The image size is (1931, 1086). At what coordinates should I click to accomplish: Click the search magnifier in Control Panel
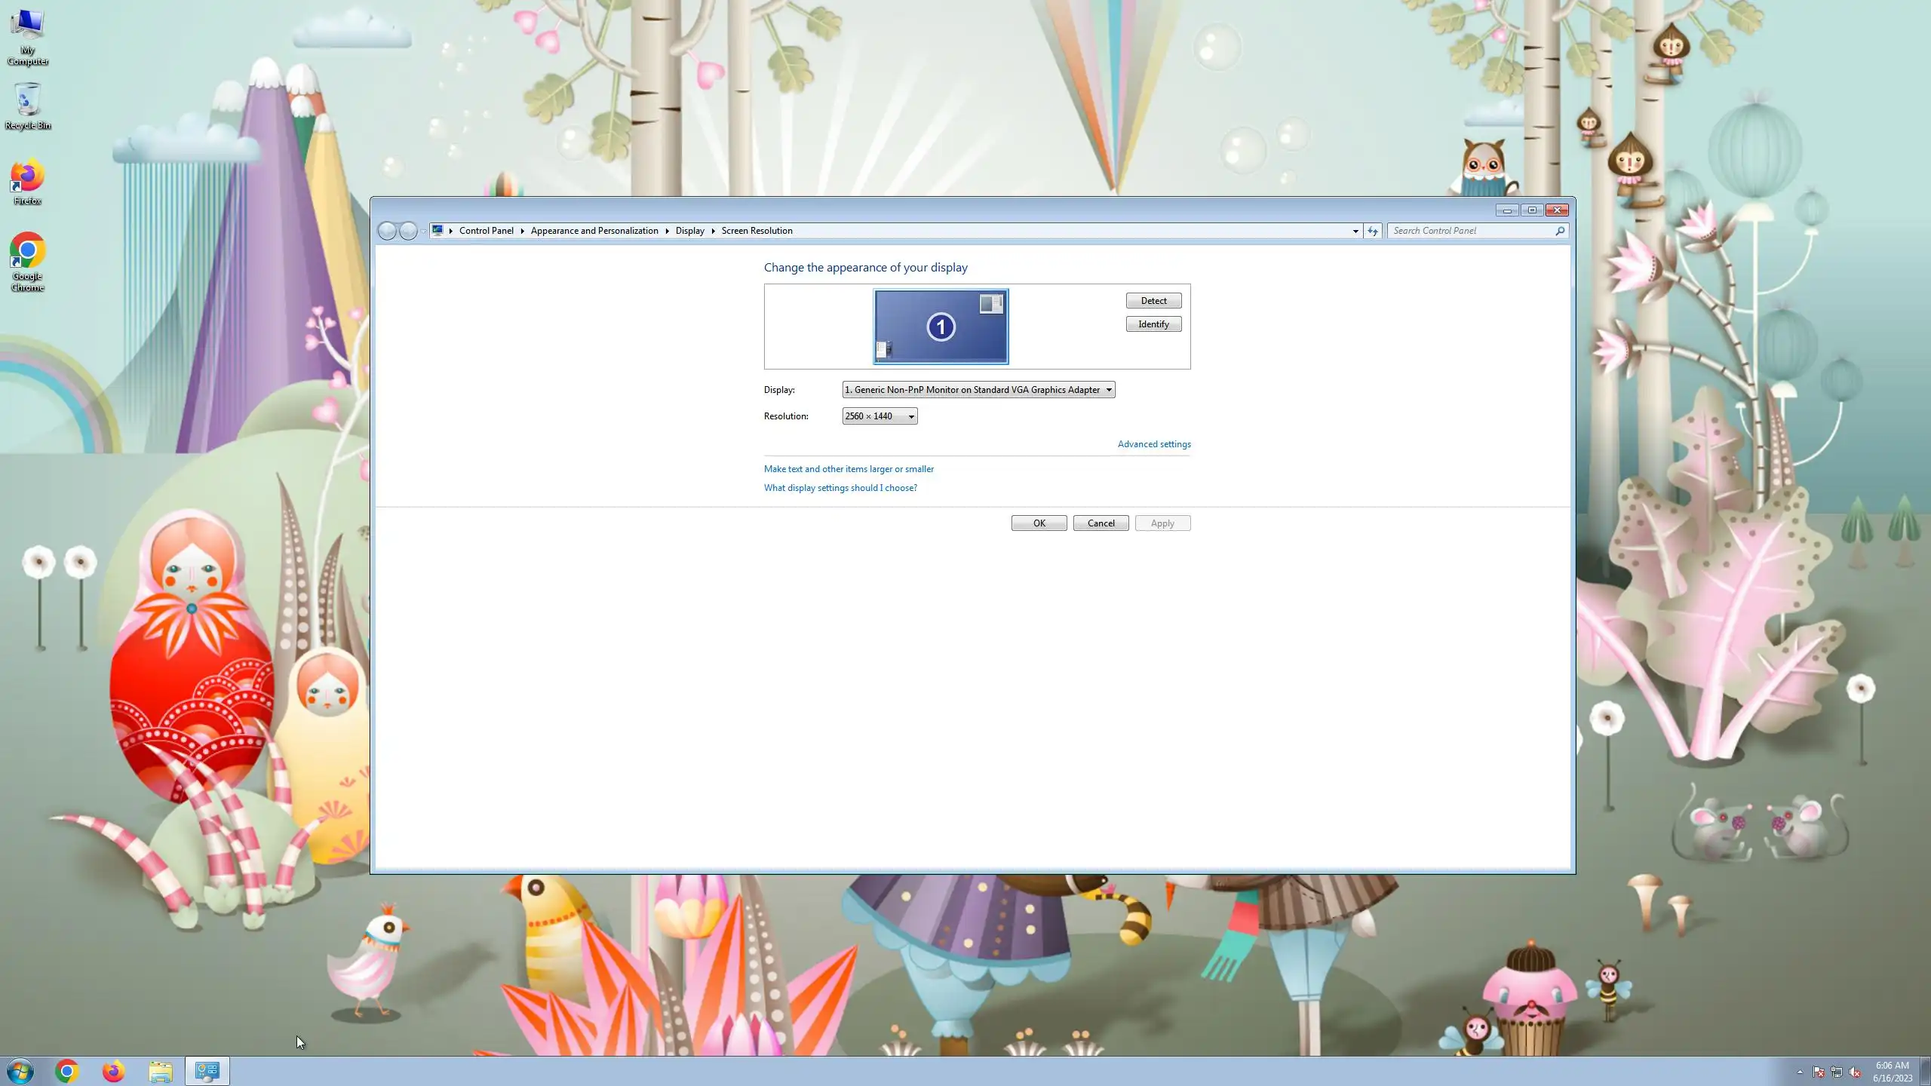[1559, 231]
